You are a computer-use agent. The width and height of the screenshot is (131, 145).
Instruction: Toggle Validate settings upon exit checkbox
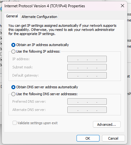14,123
